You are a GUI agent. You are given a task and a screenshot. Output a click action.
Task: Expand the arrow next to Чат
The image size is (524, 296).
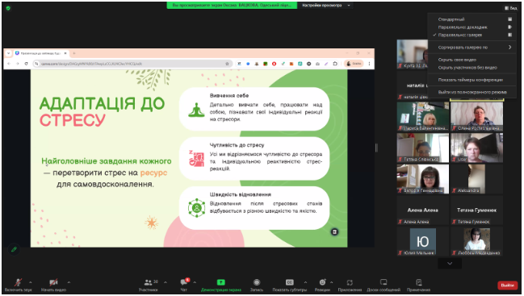tap(195, 282)
